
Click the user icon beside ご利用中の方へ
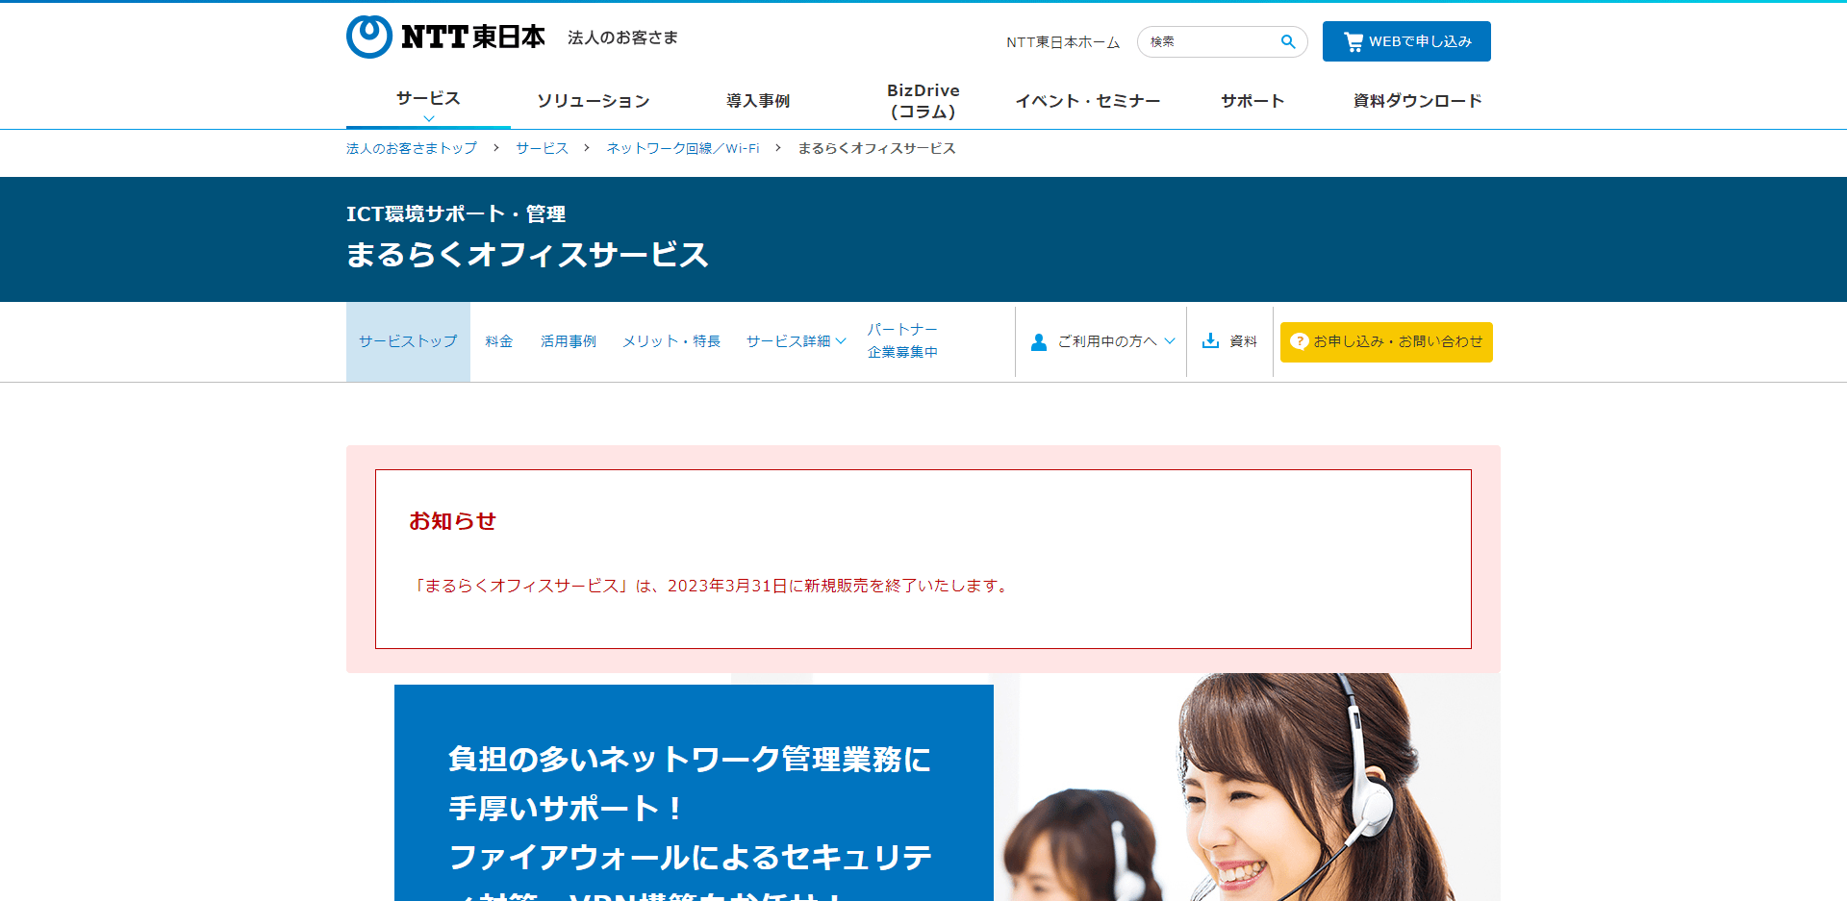tap(1039, 341)
